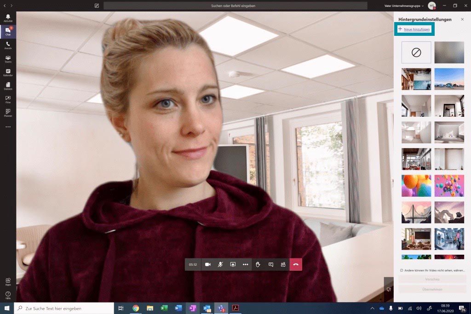Open Excel from the taskbar

(x=164, y=308)
